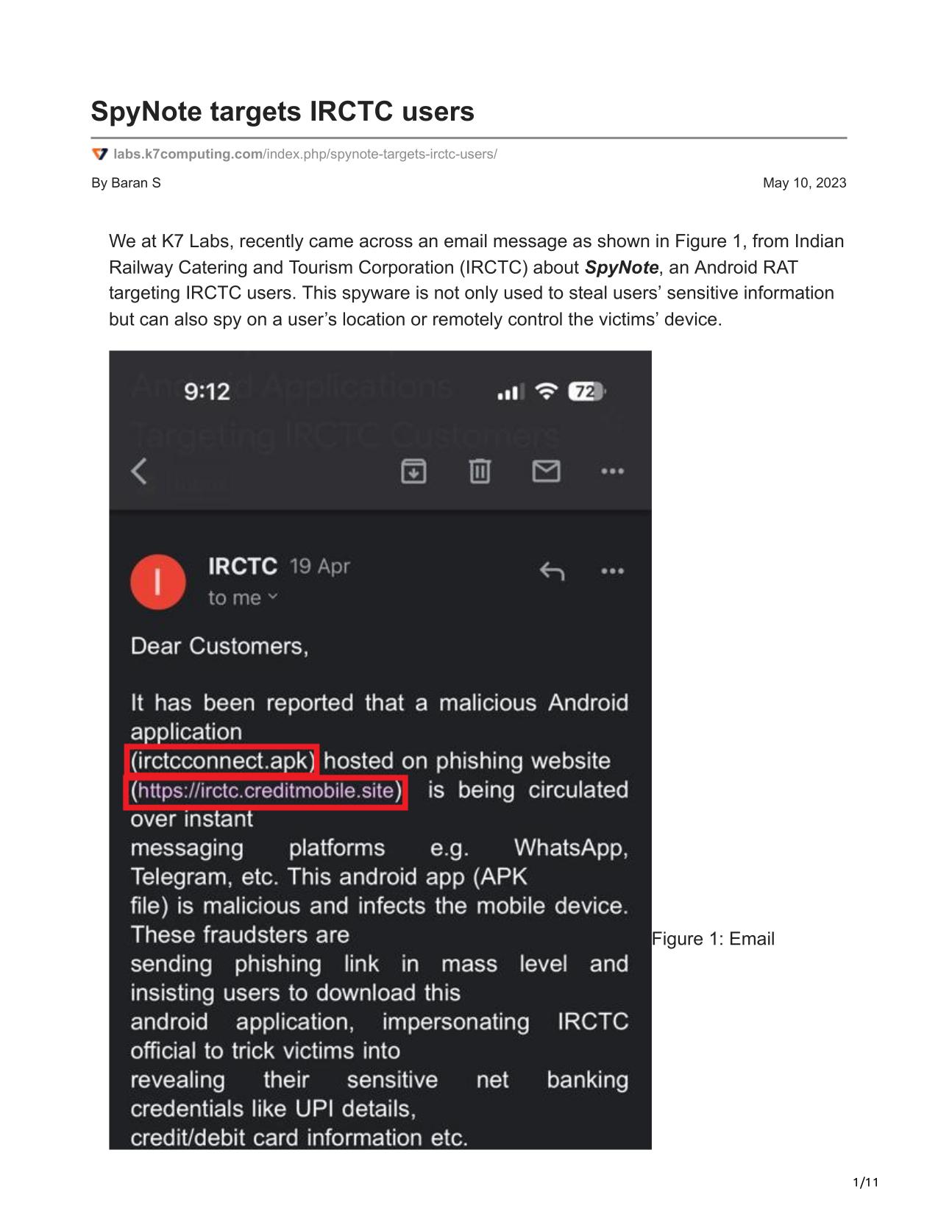
Task: Click the Figure 1: Email caption
Action: coord(713,939)
